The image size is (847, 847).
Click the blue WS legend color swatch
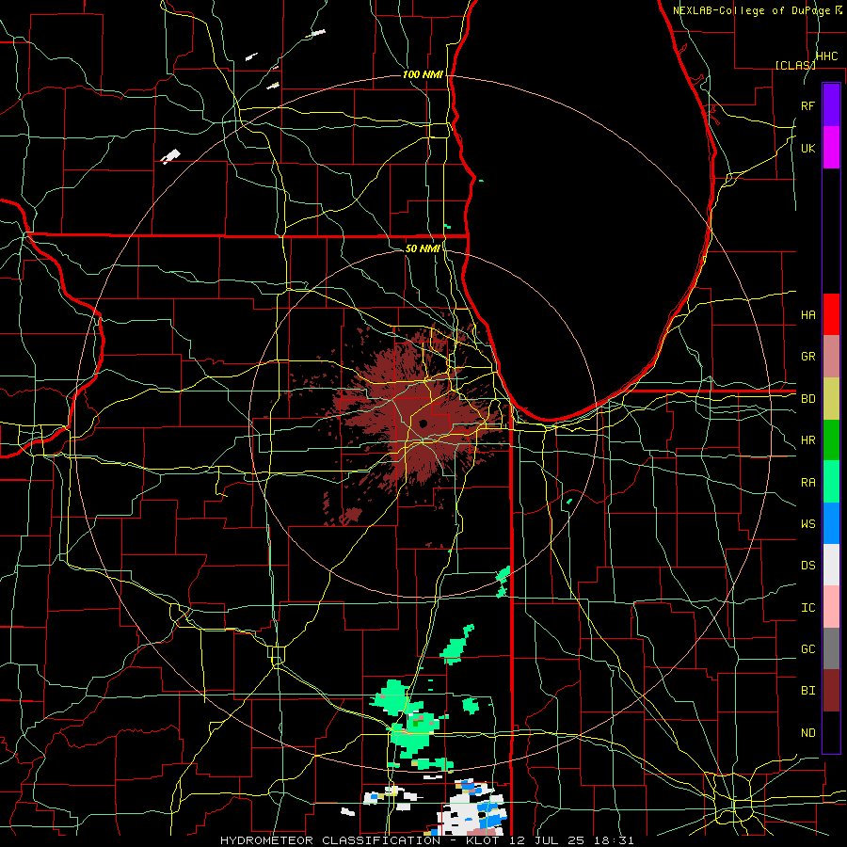(x=831, y=523)
